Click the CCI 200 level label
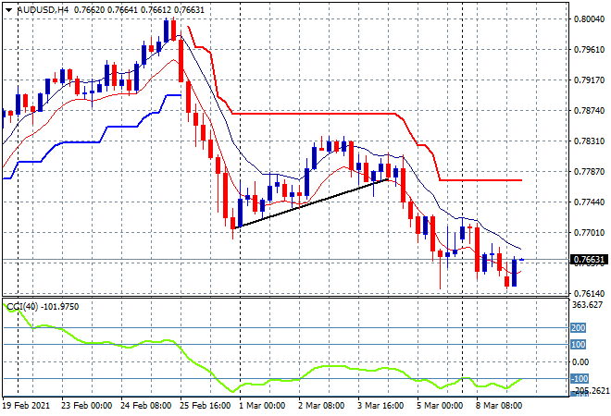Screen dimensions: 611x416 tap(579, 328)
